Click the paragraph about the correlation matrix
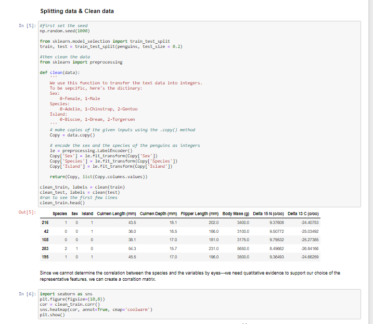This screenshot has height=324, width=373. 190,276
